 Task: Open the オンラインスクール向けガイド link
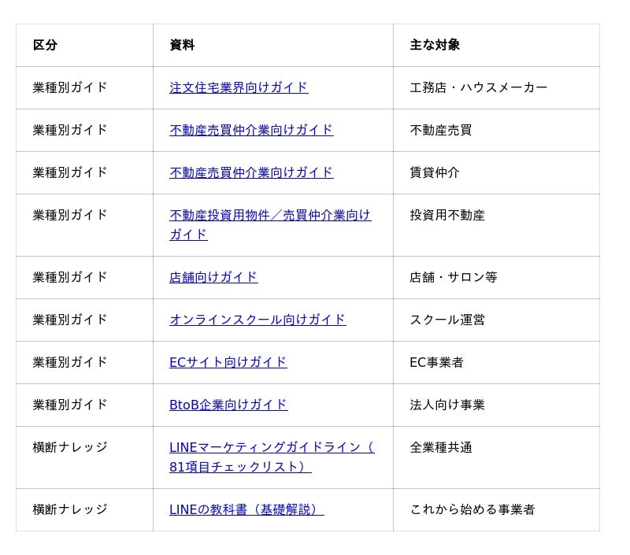(x=258, y=320)
